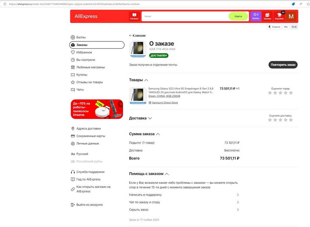Viewport: 310px width, 227px height.
Task: Click the green Найти search button
Action: point(238,16)
